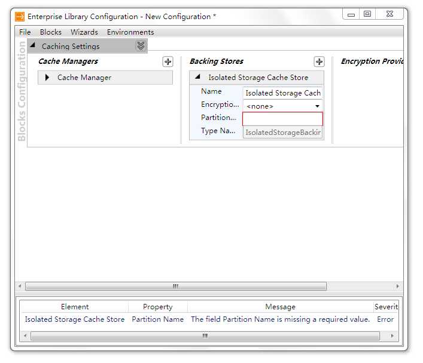This screenshot has width=423, height=363.
Task: Click the Encryption property label
Action: 220,104
